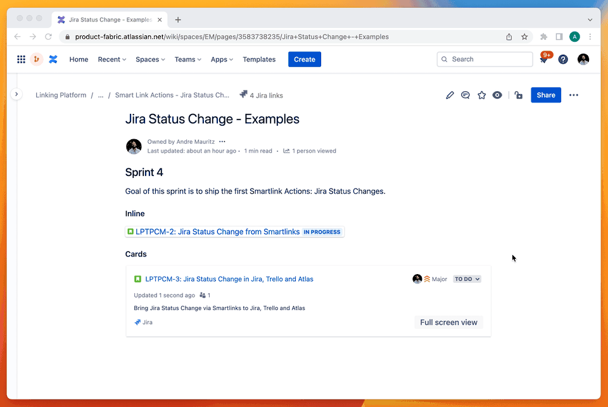Open Chrome profile avatar A
Screen dimensions: 608x407
click(x=574, y=37)
